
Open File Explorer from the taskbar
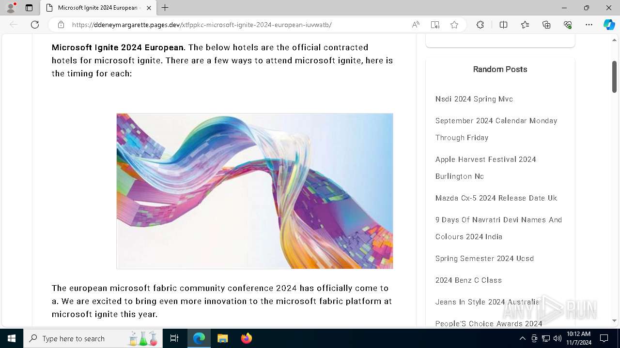(x=222, y=338)
